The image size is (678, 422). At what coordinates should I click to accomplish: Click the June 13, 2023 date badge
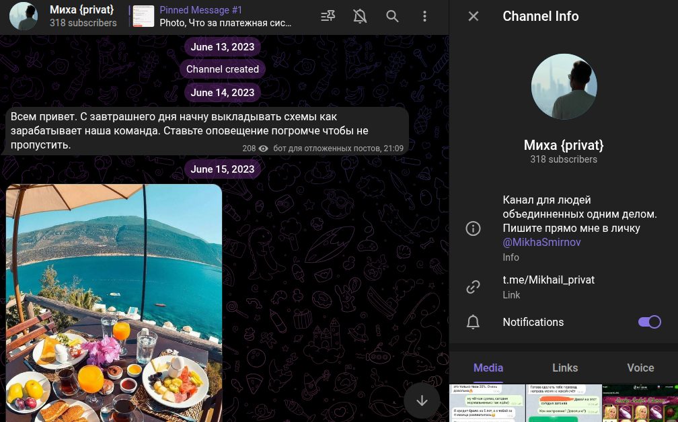click(x=222, y=46)
